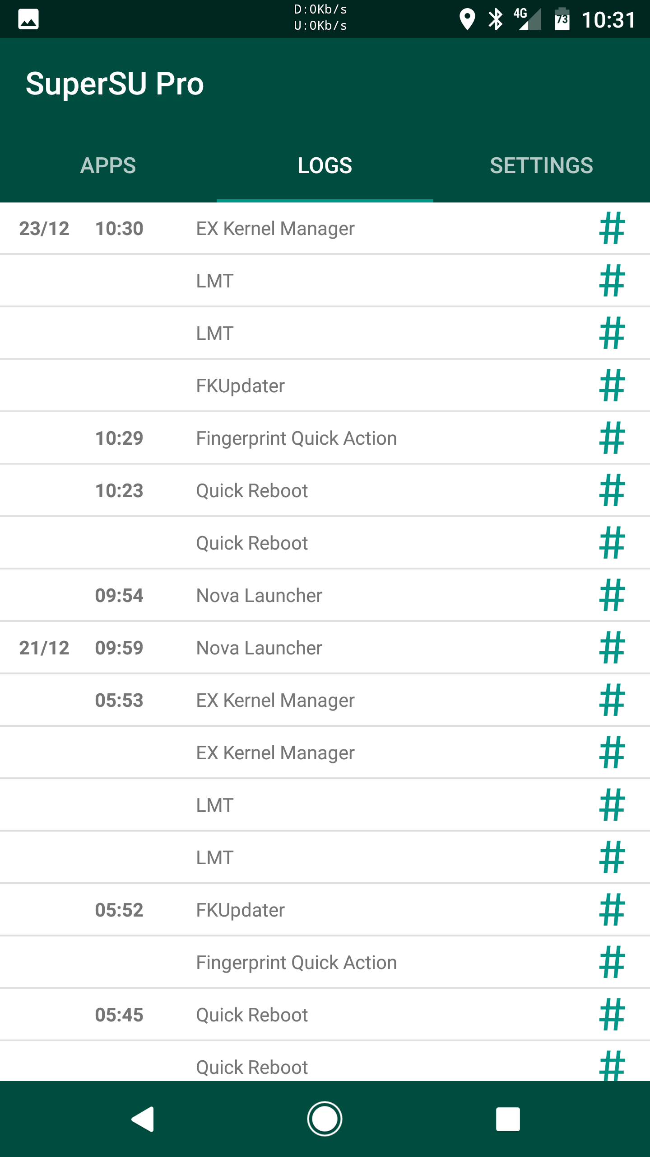Tap the # icon on the Quick Reboot 05:45 row
Viewport: 650px width, 1157px height.
tap(612, 1015)
